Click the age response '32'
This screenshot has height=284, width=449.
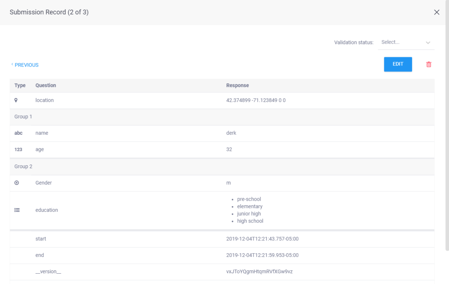229,150
